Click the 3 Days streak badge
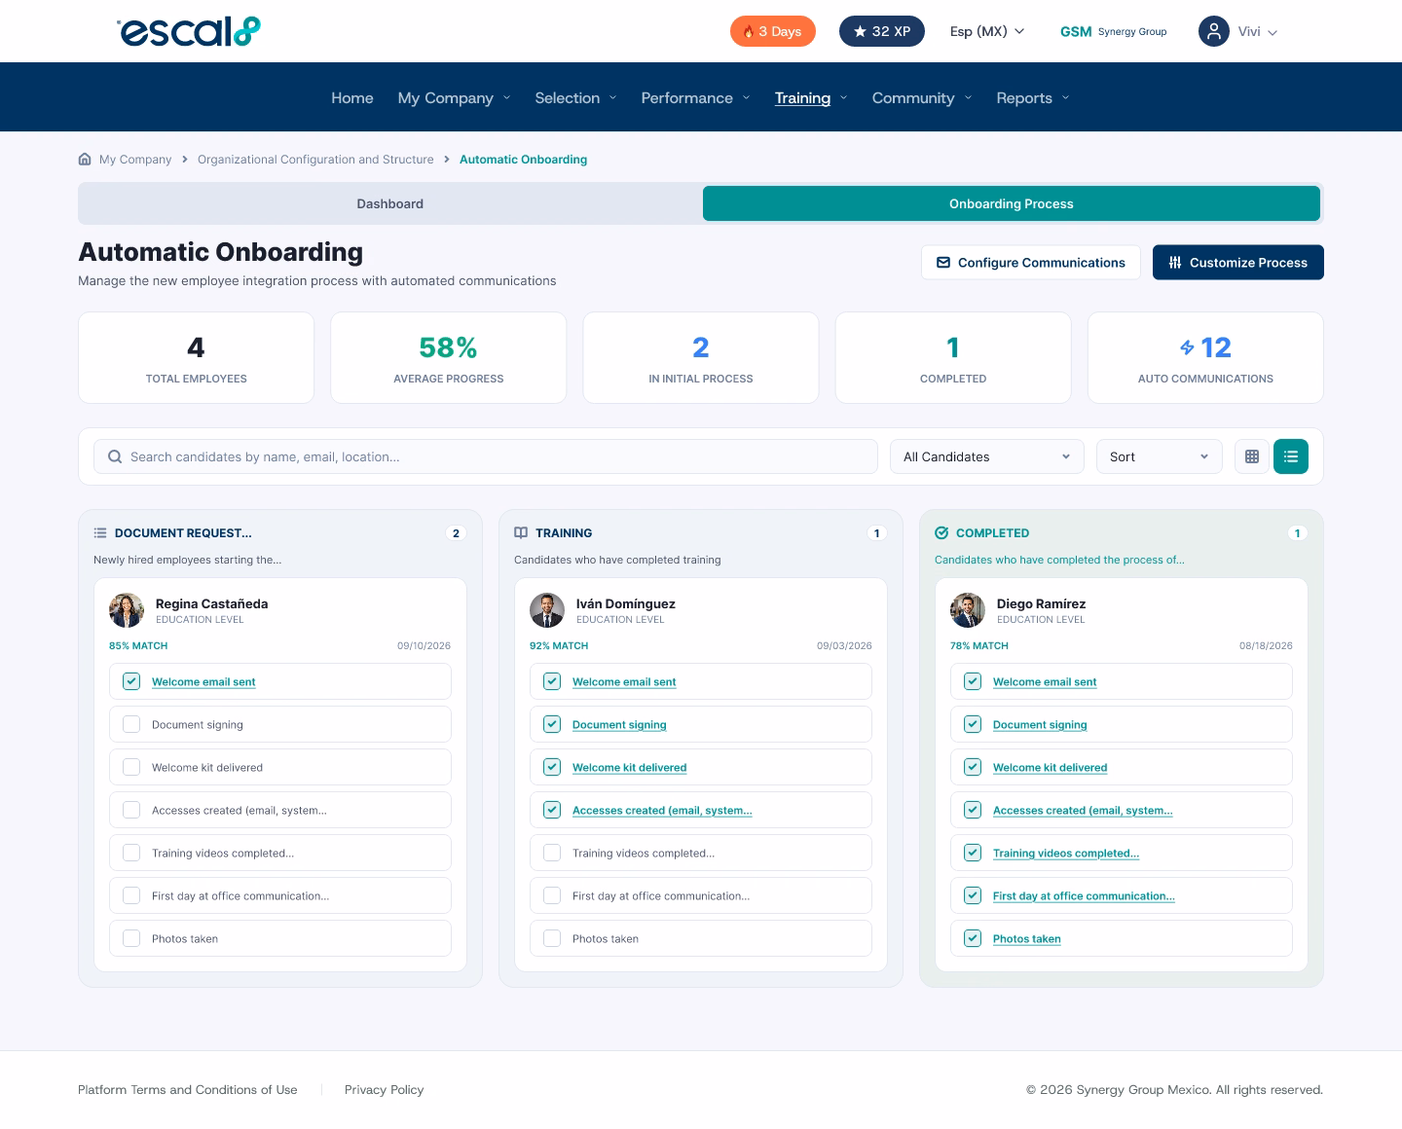 click(x=773, y=31)
